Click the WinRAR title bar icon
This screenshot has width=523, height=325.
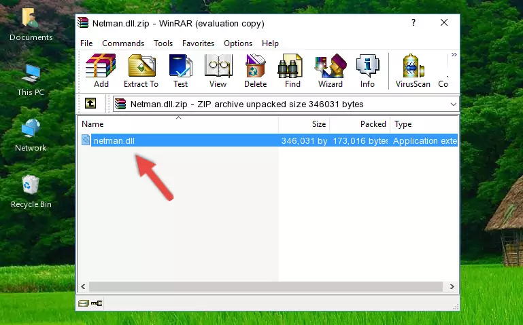[83, 22]
